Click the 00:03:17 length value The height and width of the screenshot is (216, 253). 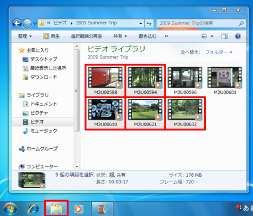click(x=118, y=181)
